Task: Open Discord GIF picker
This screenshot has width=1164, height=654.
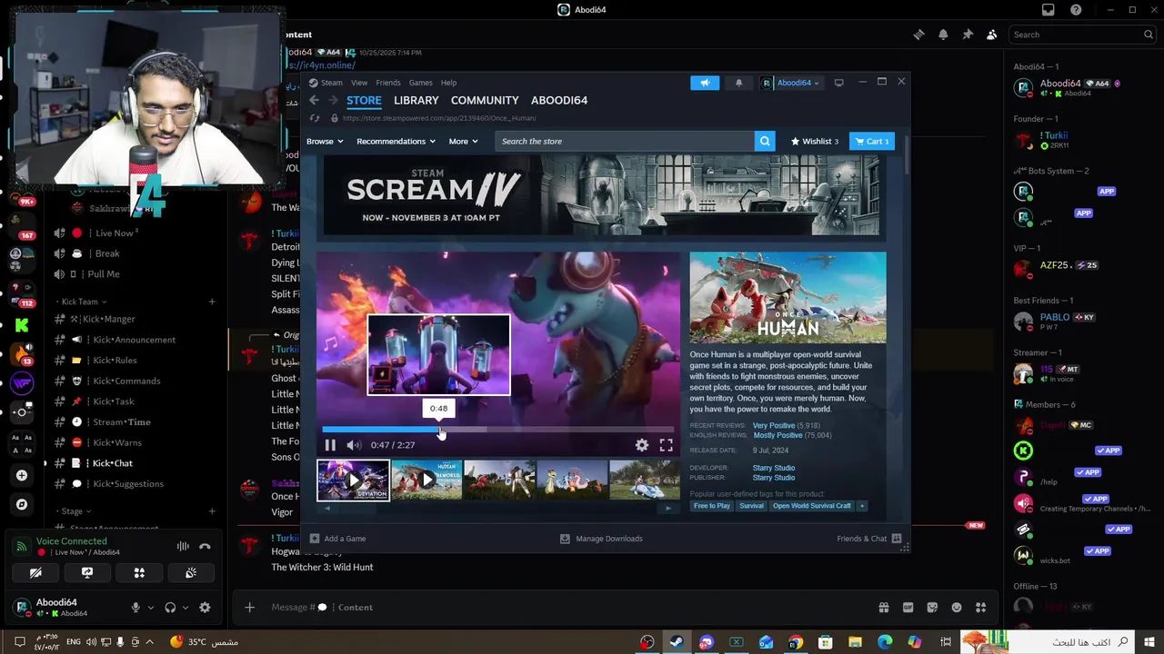Action: point(908,608)
